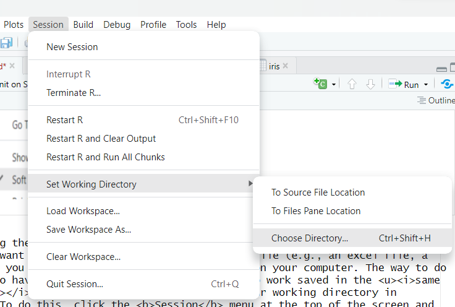Select To Files Pane Location
This screenshot has width=455, height=307.
pyautogui.click(x=315, y=211)
